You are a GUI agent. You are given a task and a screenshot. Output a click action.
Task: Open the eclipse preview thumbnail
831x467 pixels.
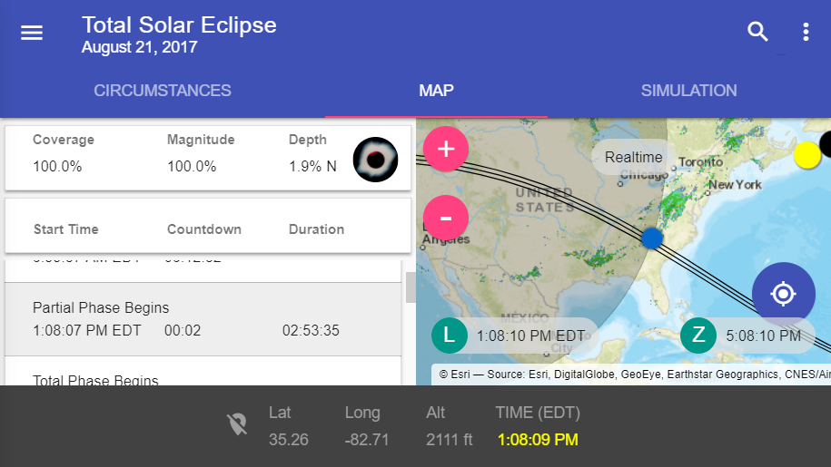click(x=375, y=160)
